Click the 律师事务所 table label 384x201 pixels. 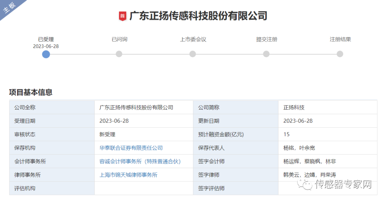(27, 175)
